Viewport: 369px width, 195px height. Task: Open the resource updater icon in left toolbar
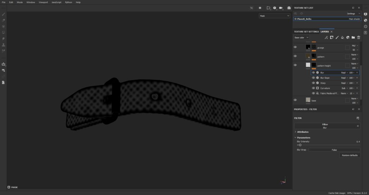[3, 70]
